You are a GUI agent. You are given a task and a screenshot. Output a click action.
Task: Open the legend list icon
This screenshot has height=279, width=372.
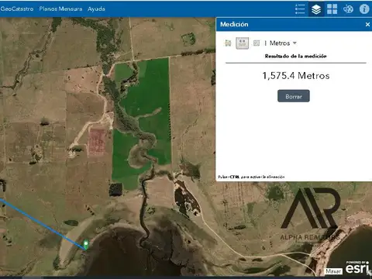tap(300, 9)
